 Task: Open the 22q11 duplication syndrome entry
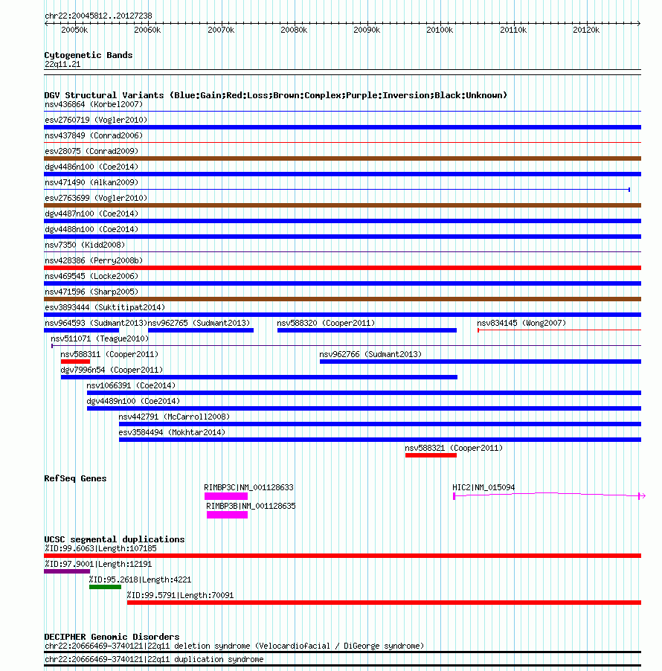click(154, 659)
